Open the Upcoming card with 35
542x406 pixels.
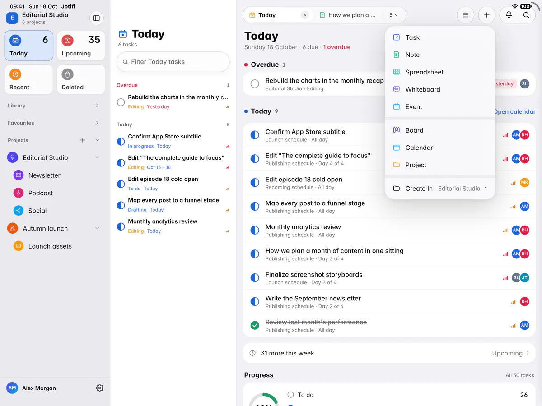click(x=81, y=46)
